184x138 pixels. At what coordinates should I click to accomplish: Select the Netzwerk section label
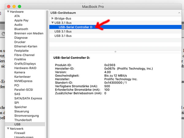coord(17,129)
